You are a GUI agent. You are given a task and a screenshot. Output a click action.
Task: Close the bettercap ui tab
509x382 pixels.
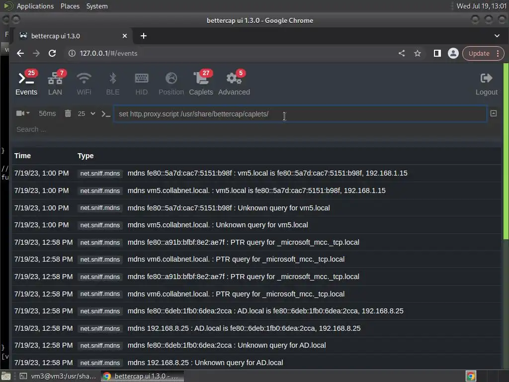coord(125,36)
